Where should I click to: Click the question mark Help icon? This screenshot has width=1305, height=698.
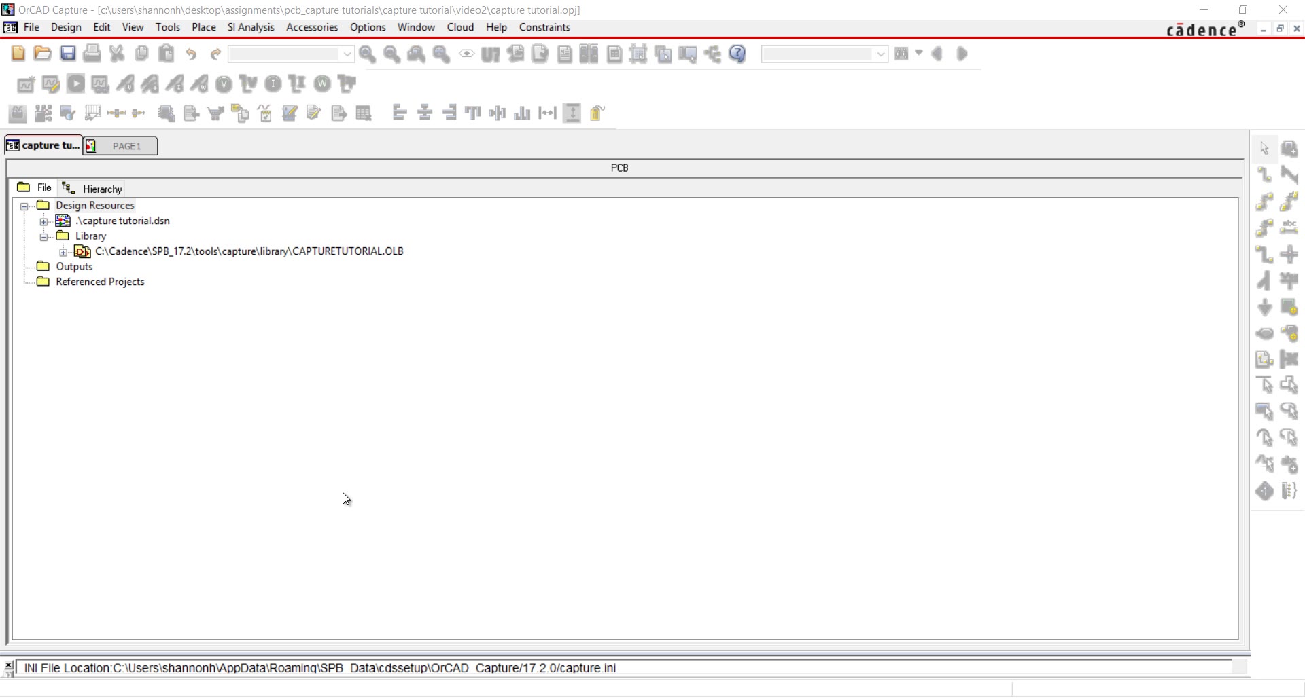[x=737, y=54]
